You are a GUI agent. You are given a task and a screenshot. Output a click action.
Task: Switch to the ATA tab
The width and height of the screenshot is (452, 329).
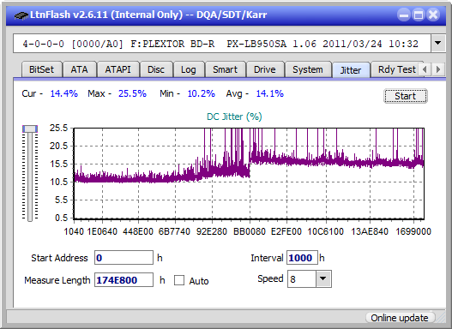[79, 69]
